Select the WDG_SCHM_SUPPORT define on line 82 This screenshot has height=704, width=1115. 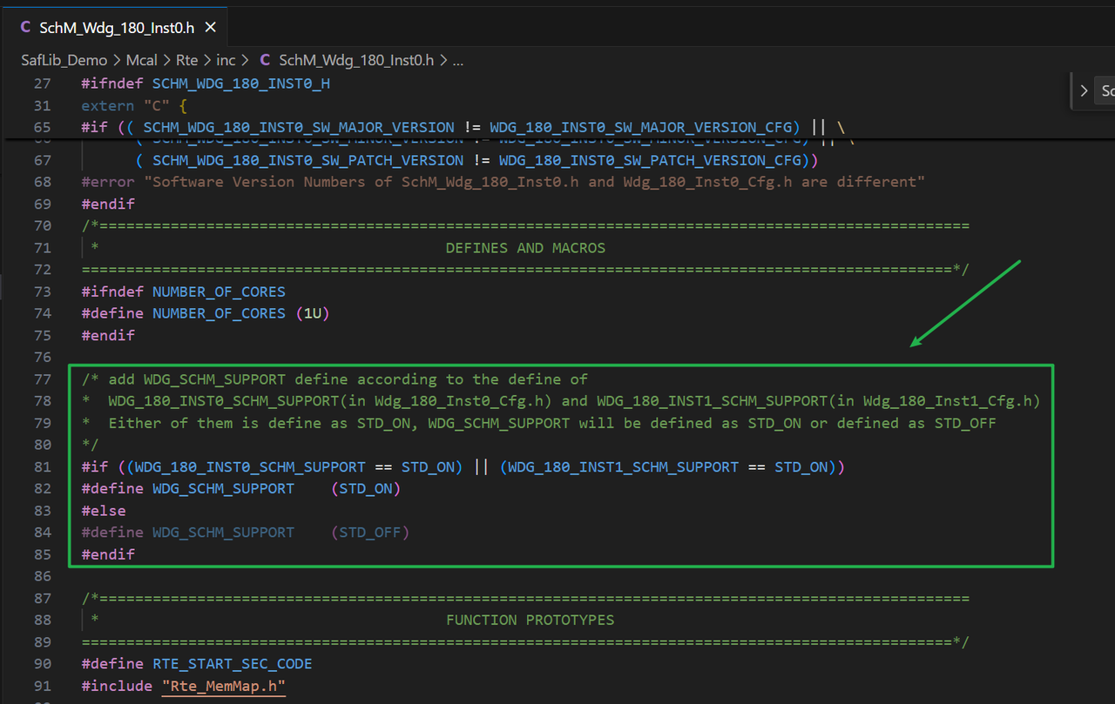click(224, 488)
